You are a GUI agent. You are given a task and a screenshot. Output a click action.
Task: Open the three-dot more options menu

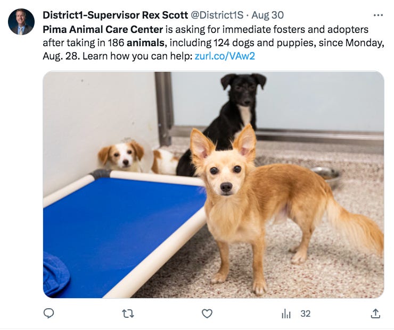click(378, 15)
